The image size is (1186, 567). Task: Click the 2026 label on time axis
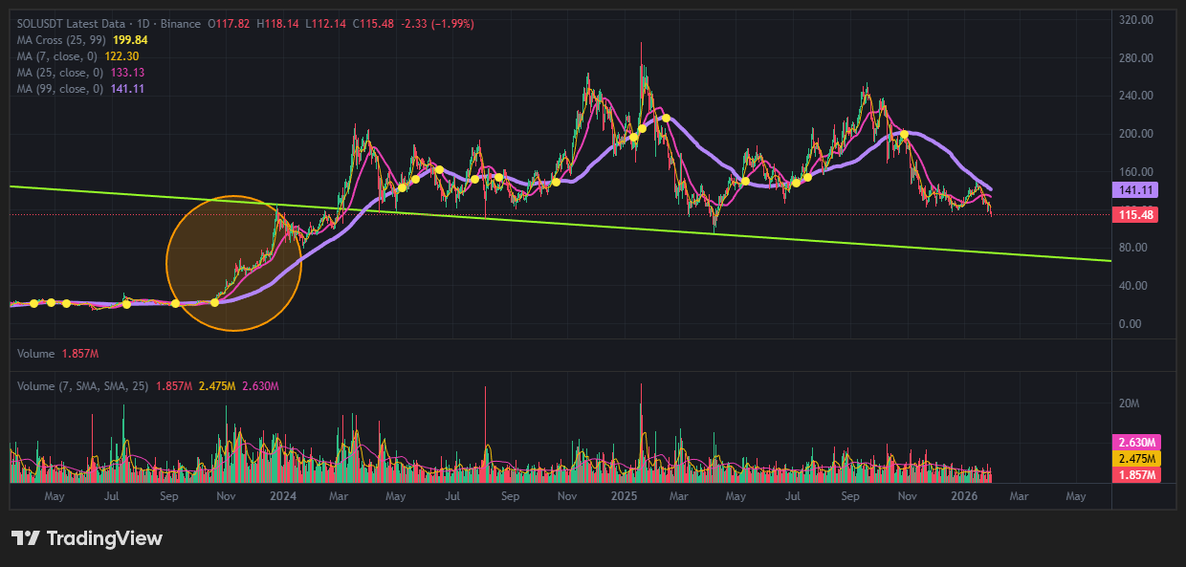(x=965, y=496)
